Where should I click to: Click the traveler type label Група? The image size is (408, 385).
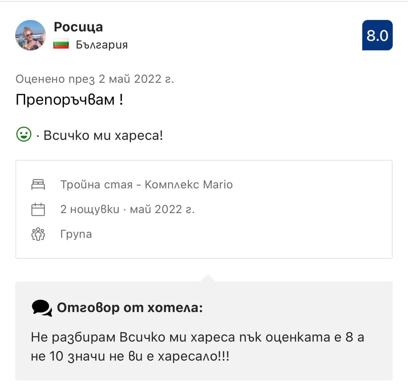click(76, 234)
